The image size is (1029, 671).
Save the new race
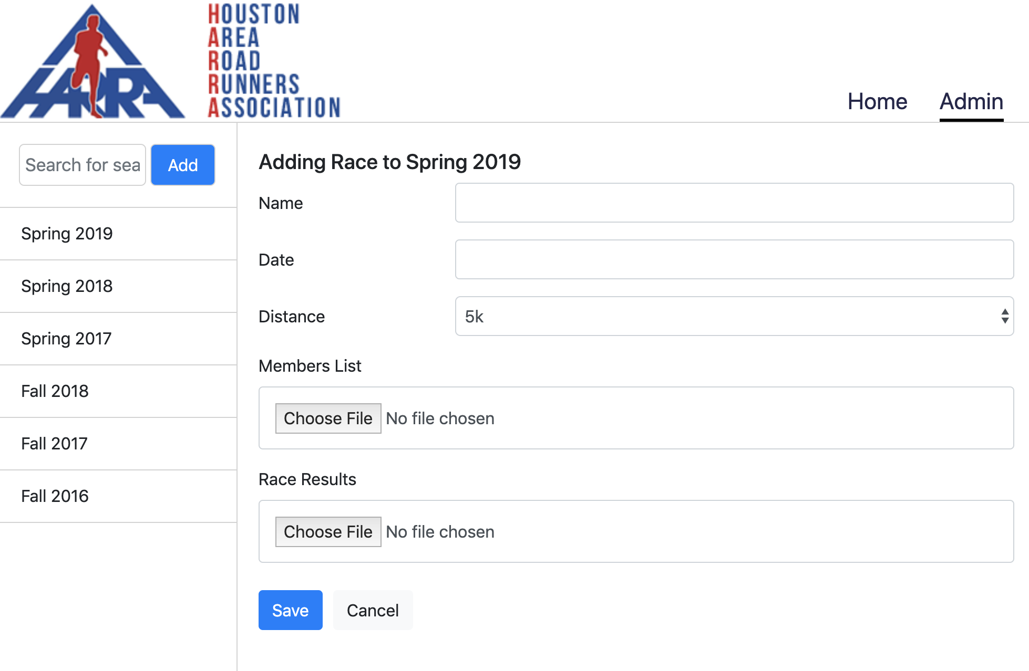click(290, 610)
